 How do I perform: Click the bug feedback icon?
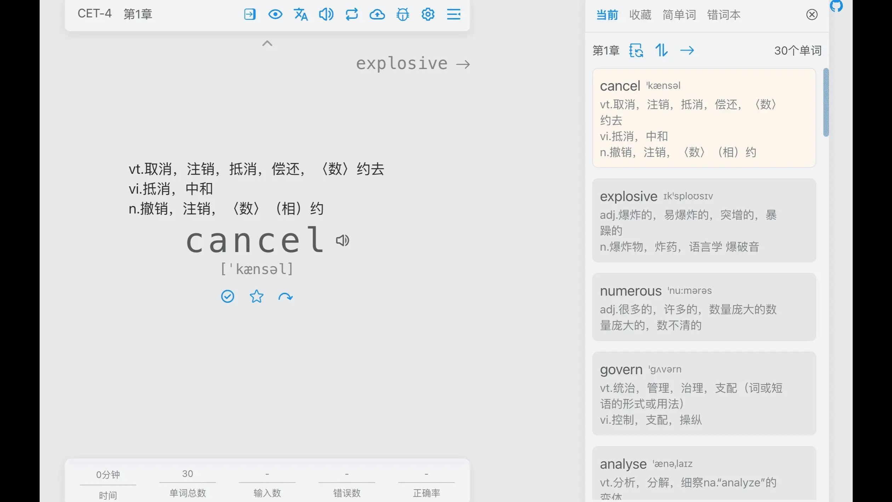coord(402,15)
